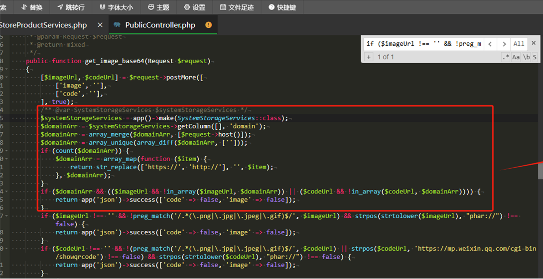Open the 字体大小 font size option
The height and width of the screenshot is (279, 543).
point(116,7)
